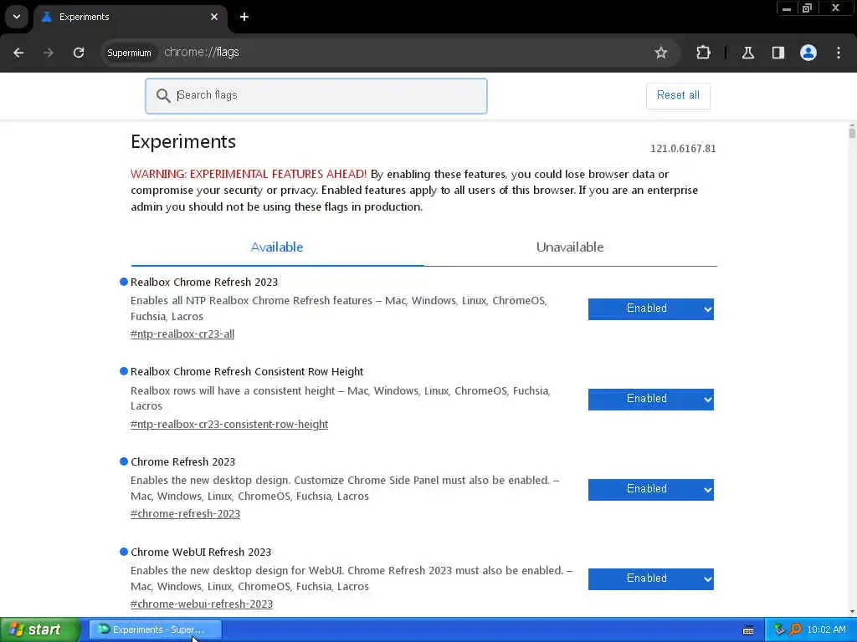Focus the Search flags field

(x=316, y=95)
